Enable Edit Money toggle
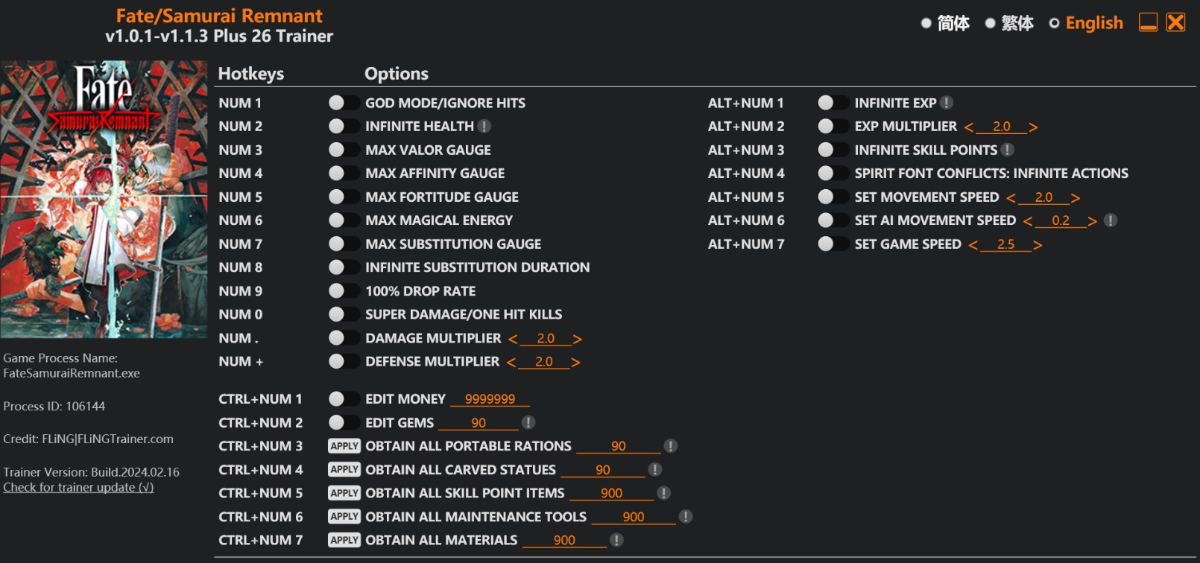Viewport: 1200px width, 563px height. (344, 399)
